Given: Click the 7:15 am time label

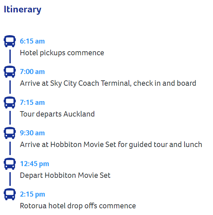Looking at the screenshot, I should tap(32, 102).
